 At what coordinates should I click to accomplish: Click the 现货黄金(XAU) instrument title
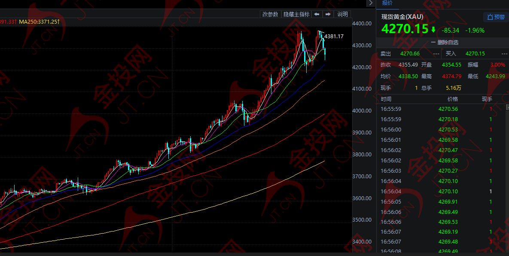pyautogui.click(x=402, y=17)
